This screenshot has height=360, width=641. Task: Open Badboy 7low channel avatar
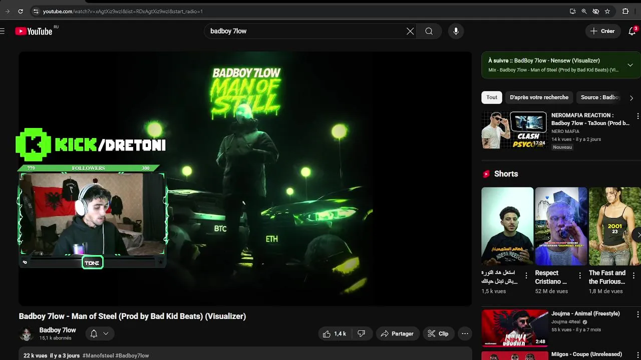26,334
